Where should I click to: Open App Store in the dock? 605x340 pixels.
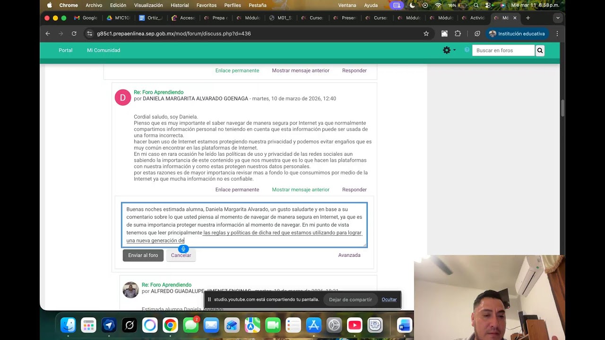coord(313,325)
